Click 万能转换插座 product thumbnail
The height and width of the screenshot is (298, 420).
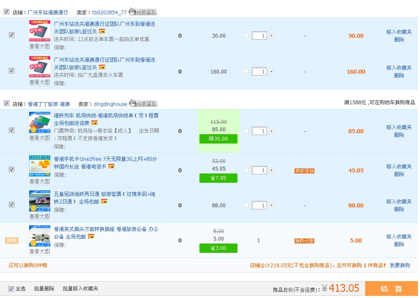pos(40,236)
